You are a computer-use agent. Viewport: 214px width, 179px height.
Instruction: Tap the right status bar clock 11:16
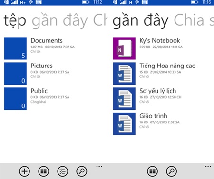(x=206, y=2)
